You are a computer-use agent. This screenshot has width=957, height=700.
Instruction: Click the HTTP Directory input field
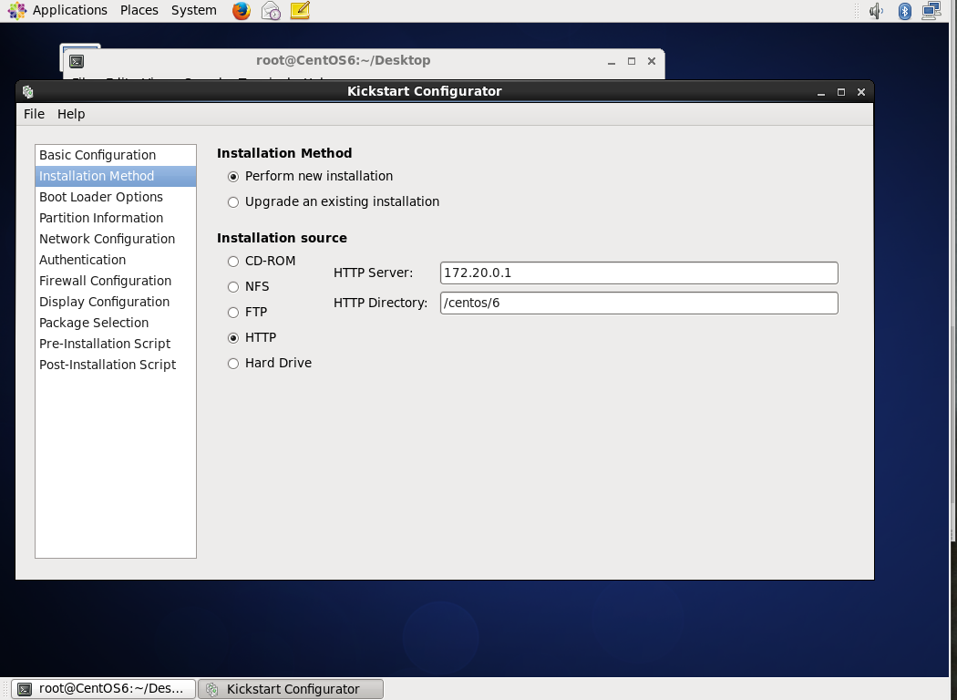pyautogui.click(x=639, y=303)
